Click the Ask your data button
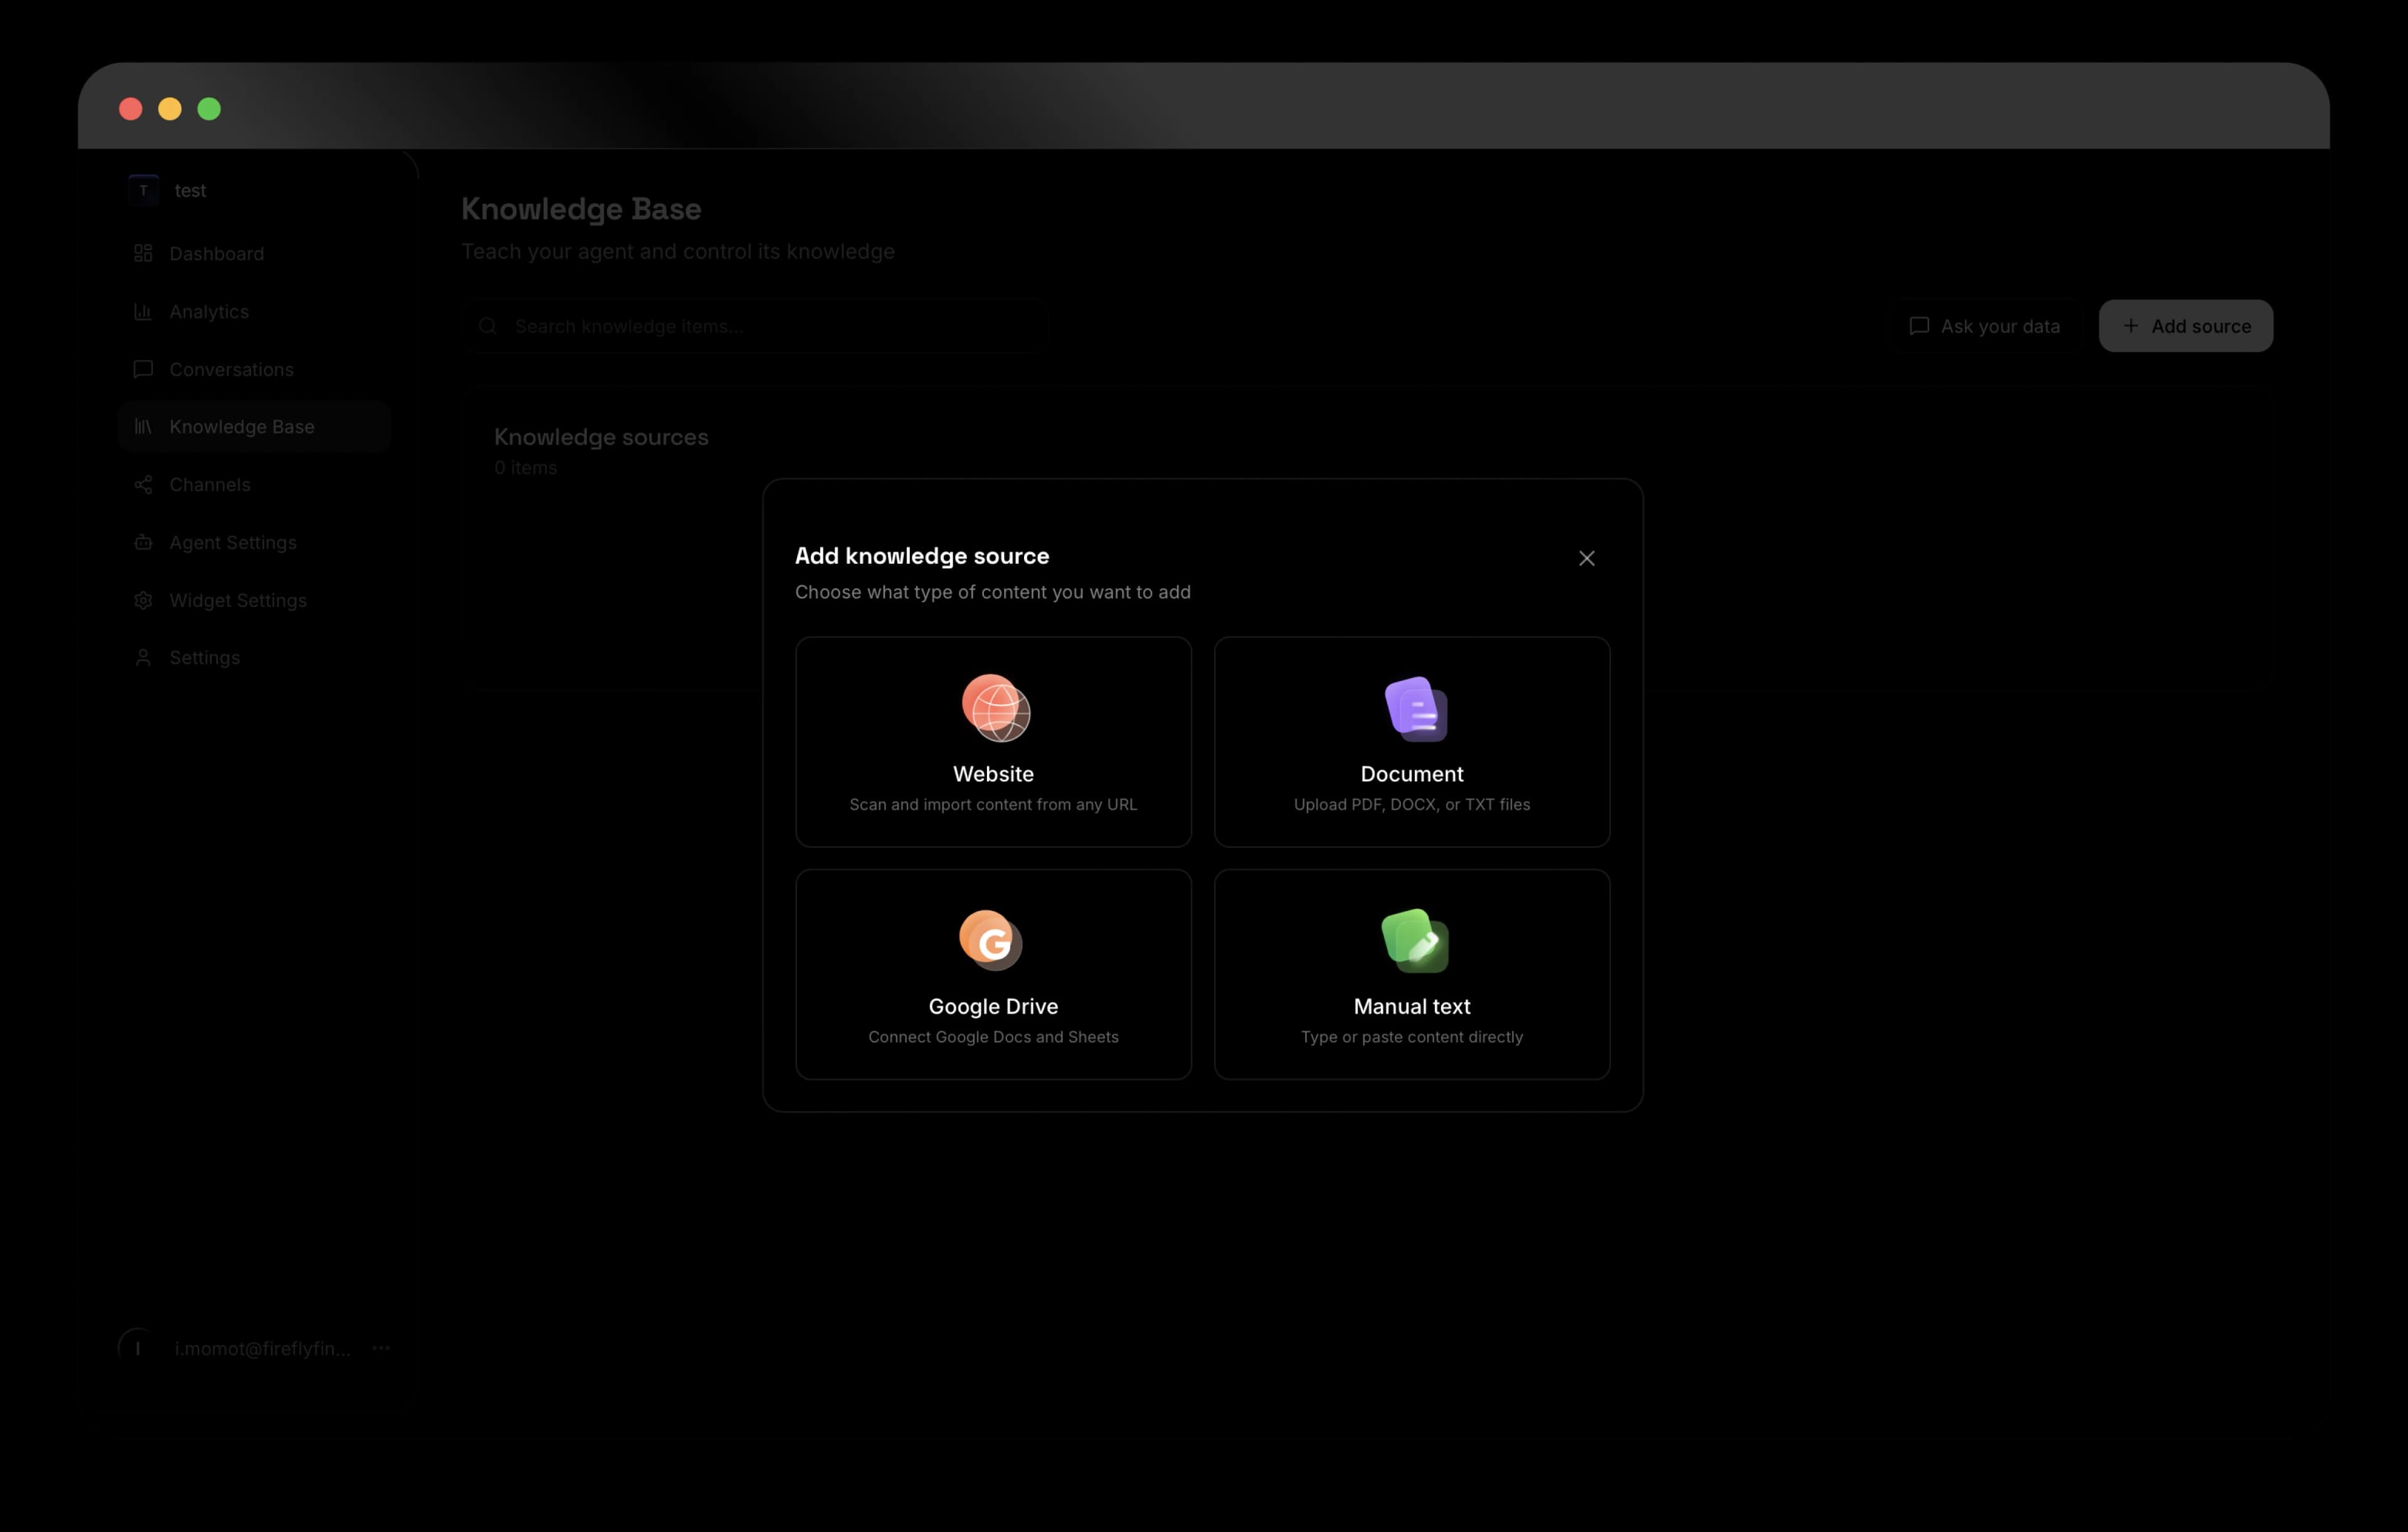 coord(1984,326)
